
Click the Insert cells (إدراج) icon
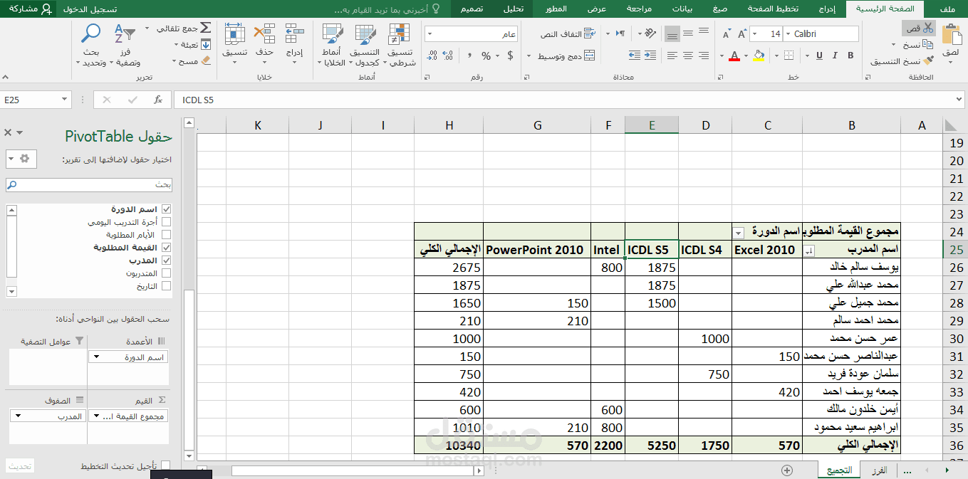click(x=294, y=37)
